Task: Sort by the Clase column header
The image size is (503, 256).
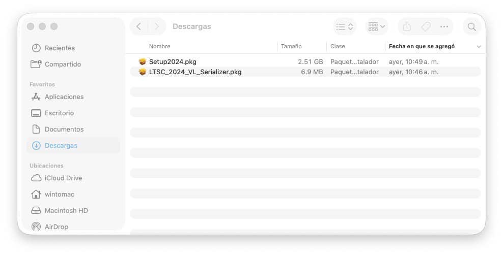Action: pos(338,46)
